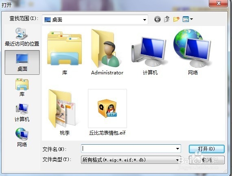
Task: Go up one folder level
Action: [x=167, y=19]
